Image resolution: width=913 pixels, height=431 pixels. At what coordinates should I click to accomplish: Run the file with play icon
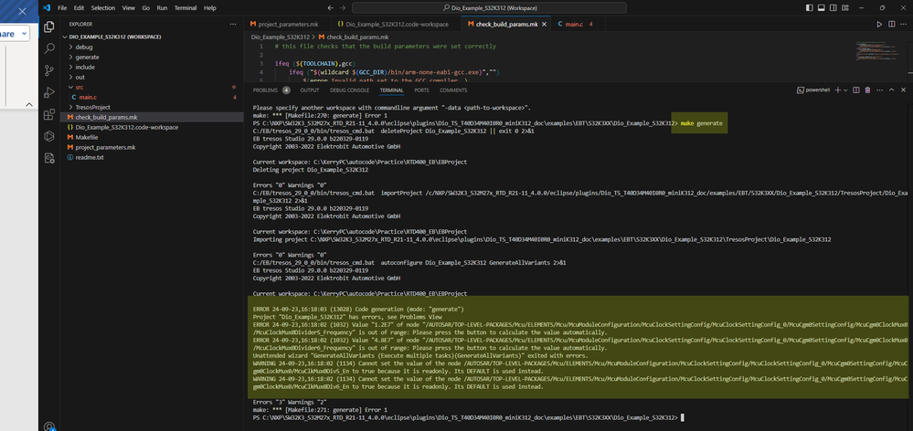pos(879,25)
